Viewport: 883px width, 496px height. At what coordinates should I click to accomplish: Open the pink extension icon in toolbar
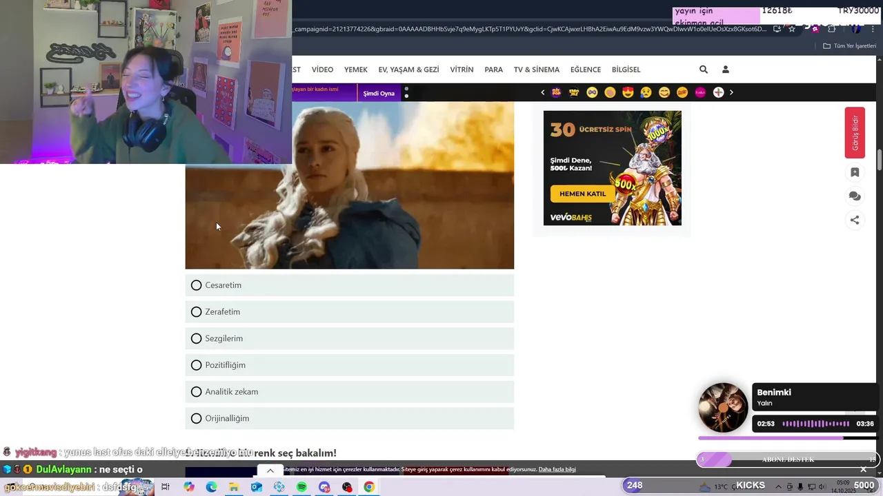pyautogui.click(x=815, y=29)
